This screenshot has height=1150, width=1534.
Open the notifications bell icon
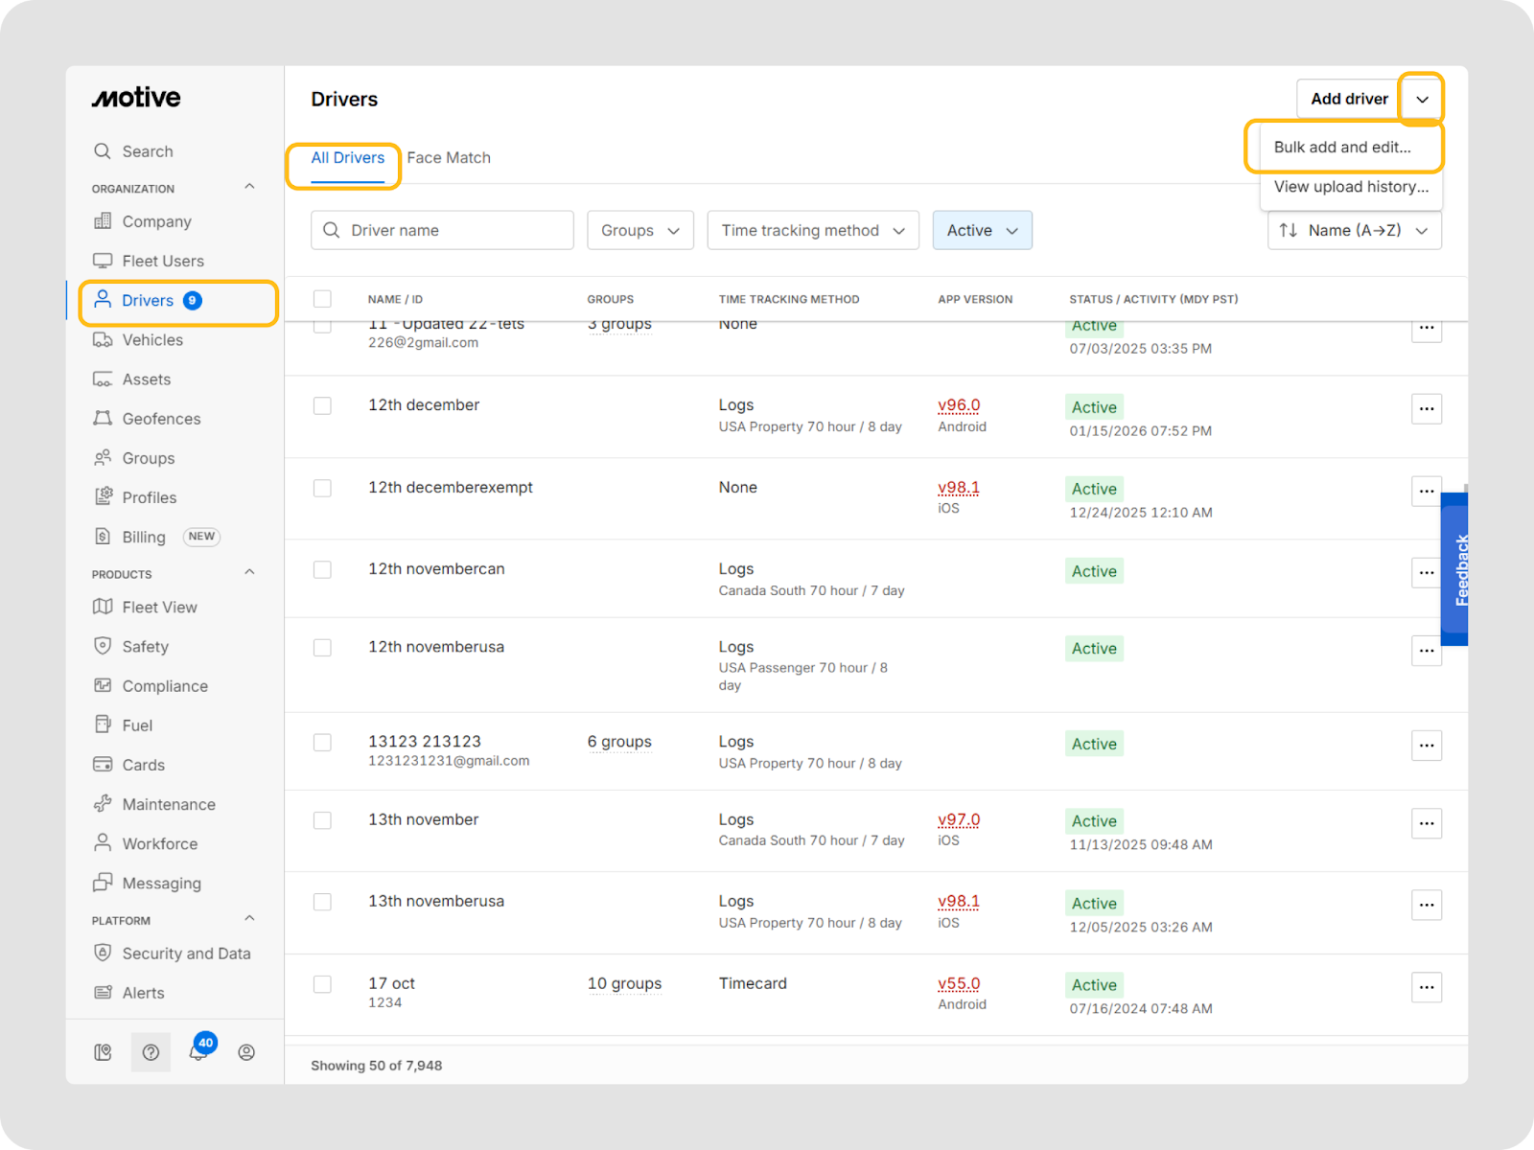198,1052
